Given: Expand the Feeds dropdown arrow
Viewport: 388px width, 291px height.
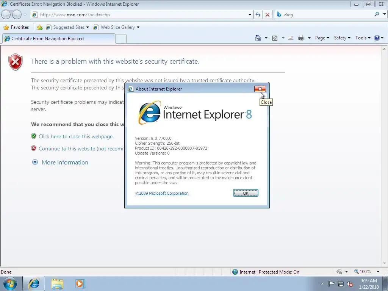Looking at the screenshot, I should coord(283,38).
